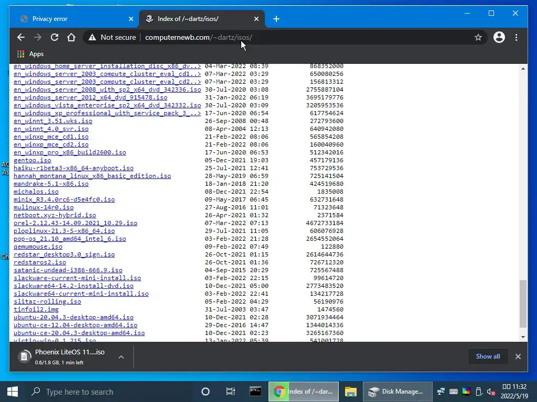Viewport: 537px width, 402px height.
Task: Open ubuntu-ce-20.04.3-desktop-amd64.iso
Action: point(79,333)
